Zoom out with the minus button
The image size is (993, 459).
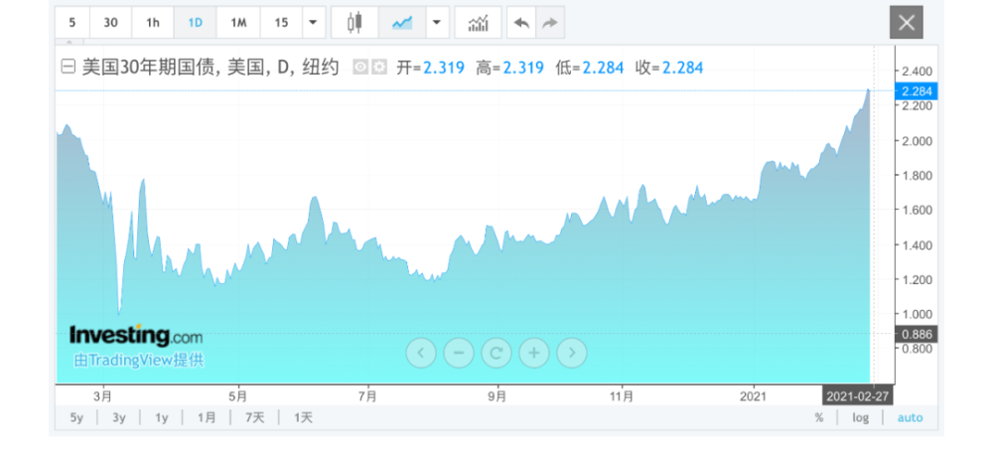point(459,353)
